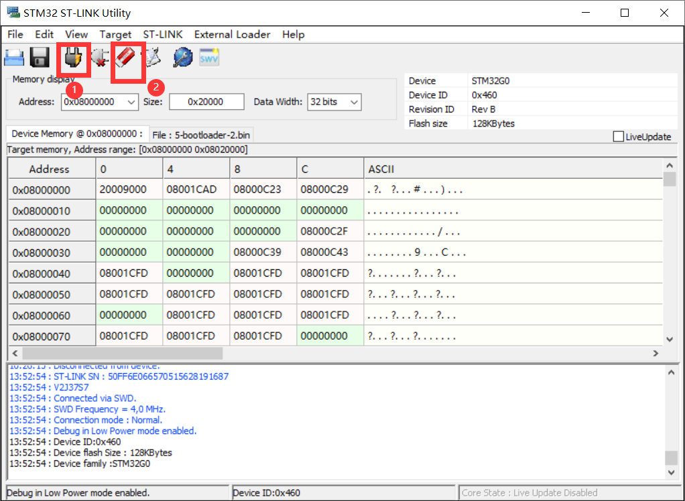Open the ST-LINK menu
The width and height of the screenshot is (685, 501).
(162, 34)
